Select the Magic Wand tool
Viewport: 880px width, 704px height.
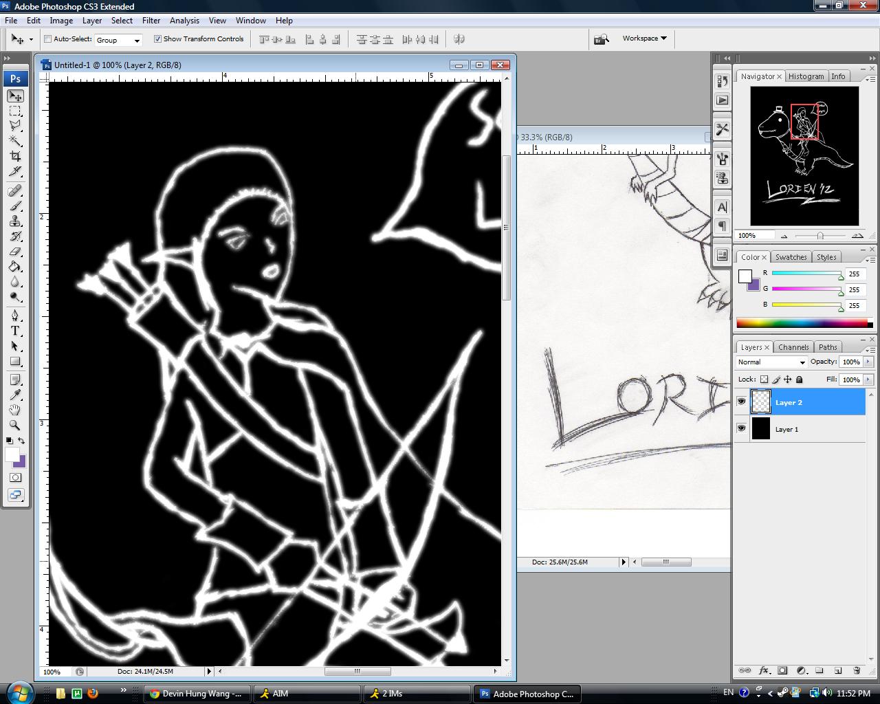click(15, 141)
